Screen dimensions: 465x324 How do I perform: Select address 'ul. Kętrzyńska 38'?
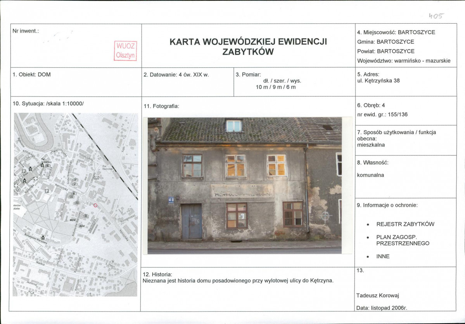379,81
